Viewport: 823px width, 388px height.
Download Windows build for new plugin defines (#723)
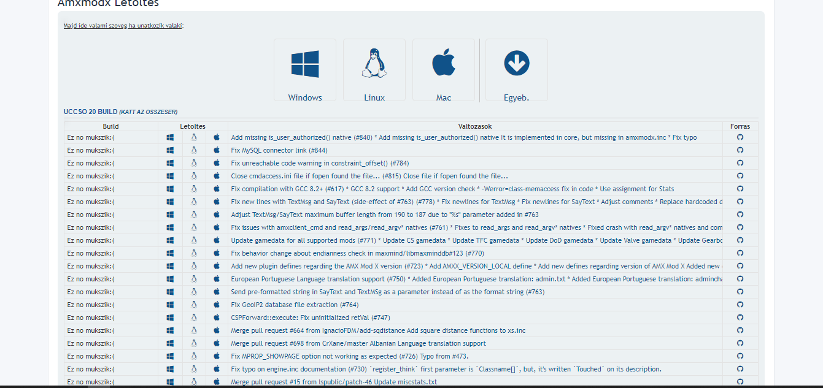[170, 266]
